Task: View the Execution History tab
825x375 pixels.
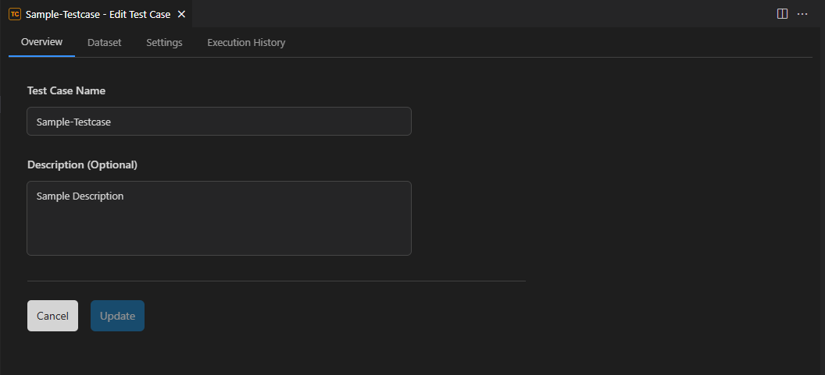Action: point(246,42)
